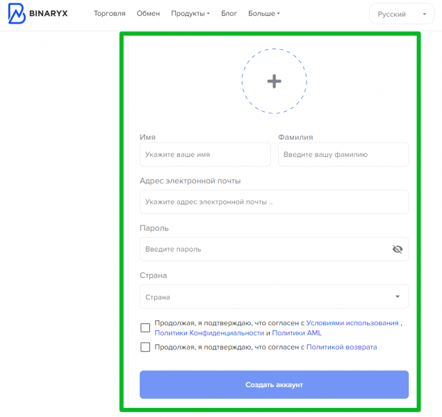Open the Политикой возврата link
This screenshot has height=417, width=442.
(x=342, y=347)
